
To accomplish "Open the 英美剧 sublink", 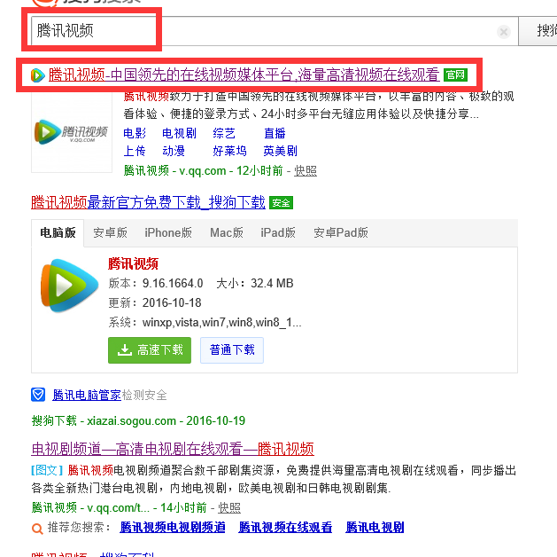I will [281, 151].
